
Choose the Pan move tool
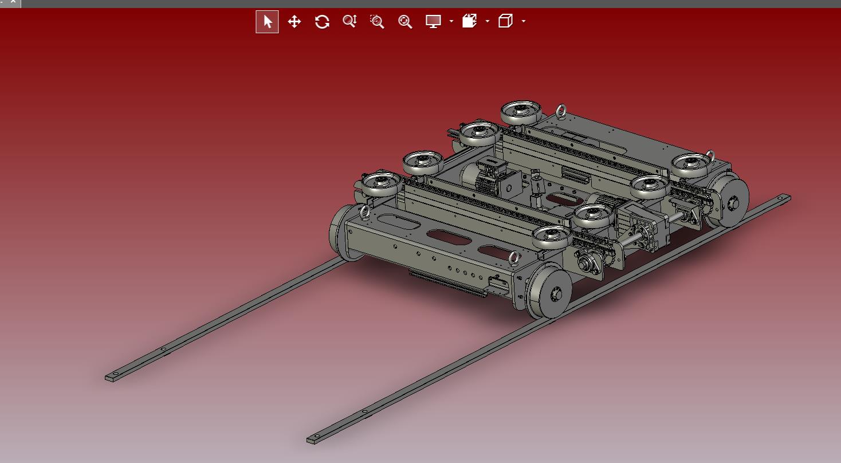(294, 22)
